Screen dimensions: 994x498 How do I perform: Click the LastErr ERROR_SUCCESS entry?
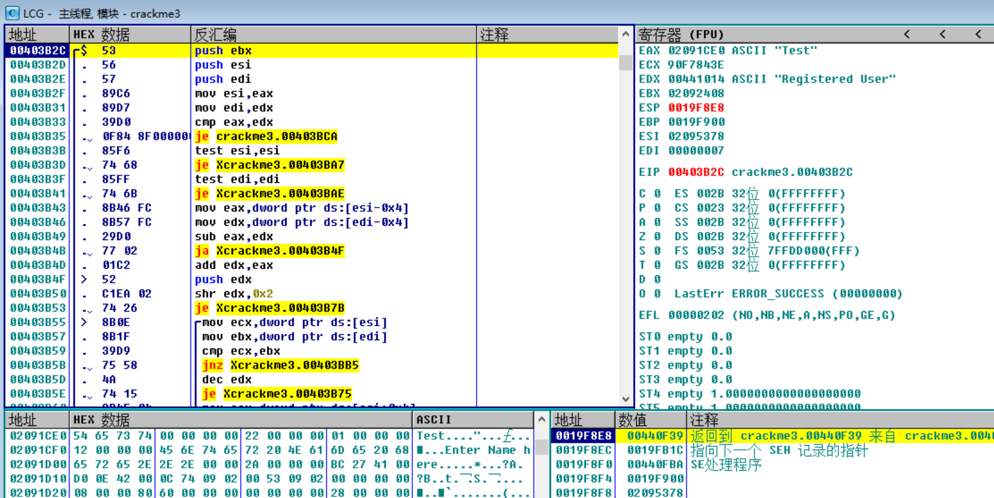point(789,294)
